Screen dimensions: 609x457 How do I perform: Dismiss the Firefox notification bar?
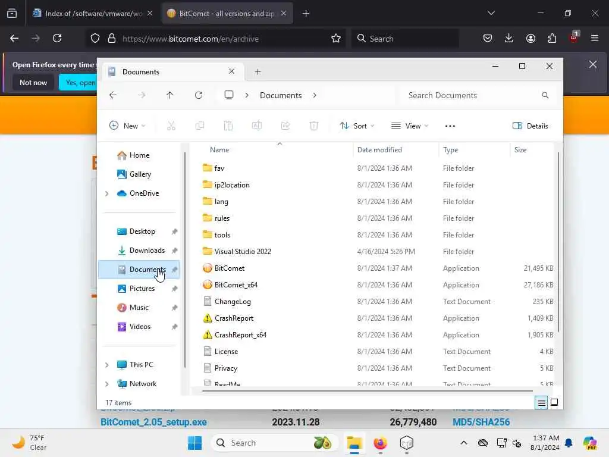coord(593,64)
